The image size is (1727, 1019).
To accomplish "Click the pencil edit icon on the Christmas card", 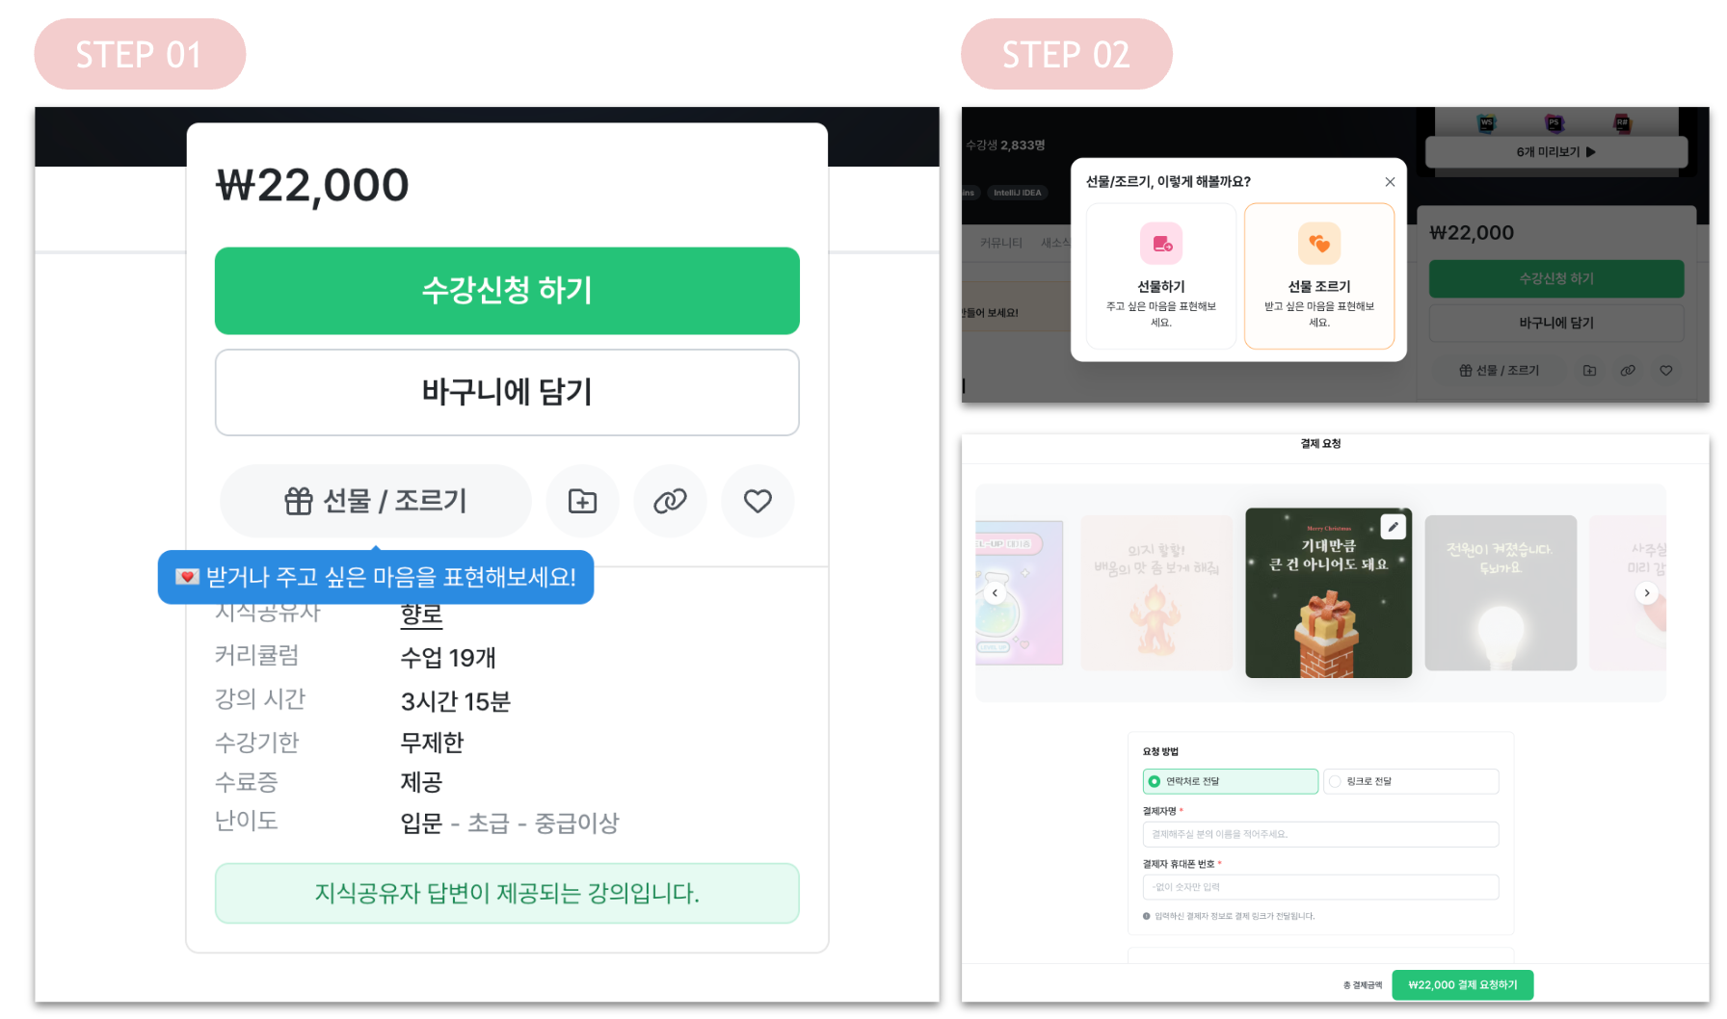I will [x=1393, y=527].
